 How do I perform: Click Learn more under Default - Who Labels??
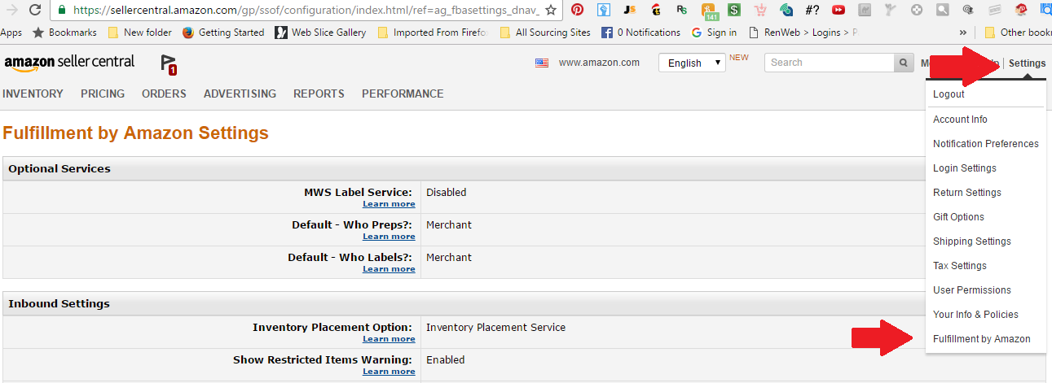[389, 269]
